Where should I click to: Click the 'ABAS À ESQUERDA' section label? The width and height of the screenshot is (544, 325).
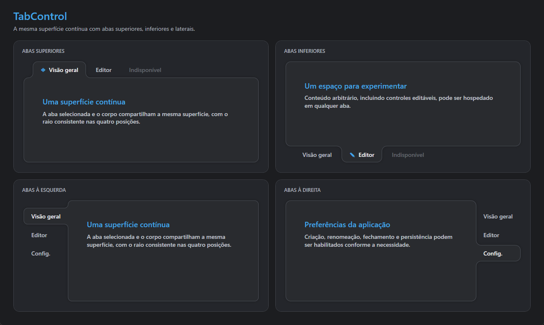click(44, 190)
